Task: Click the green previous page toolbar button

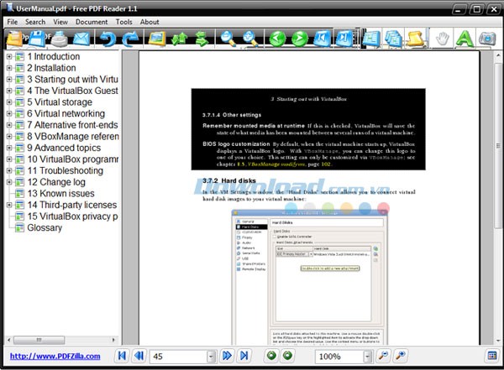Action: click(277, 39)
